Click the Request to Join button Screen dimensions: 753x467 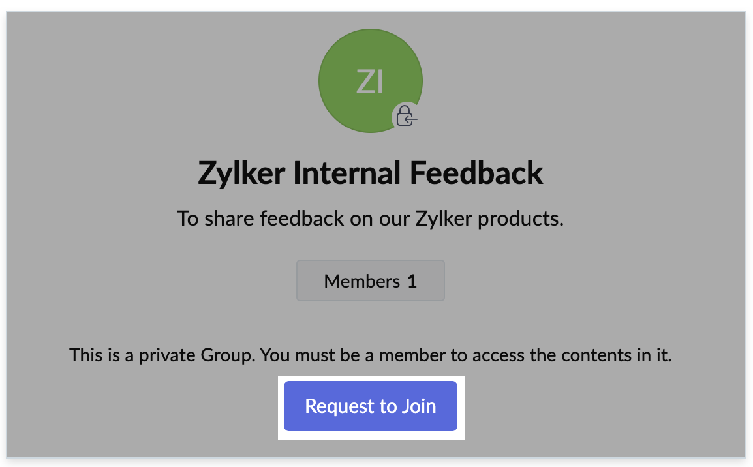[x=371, y=406]
